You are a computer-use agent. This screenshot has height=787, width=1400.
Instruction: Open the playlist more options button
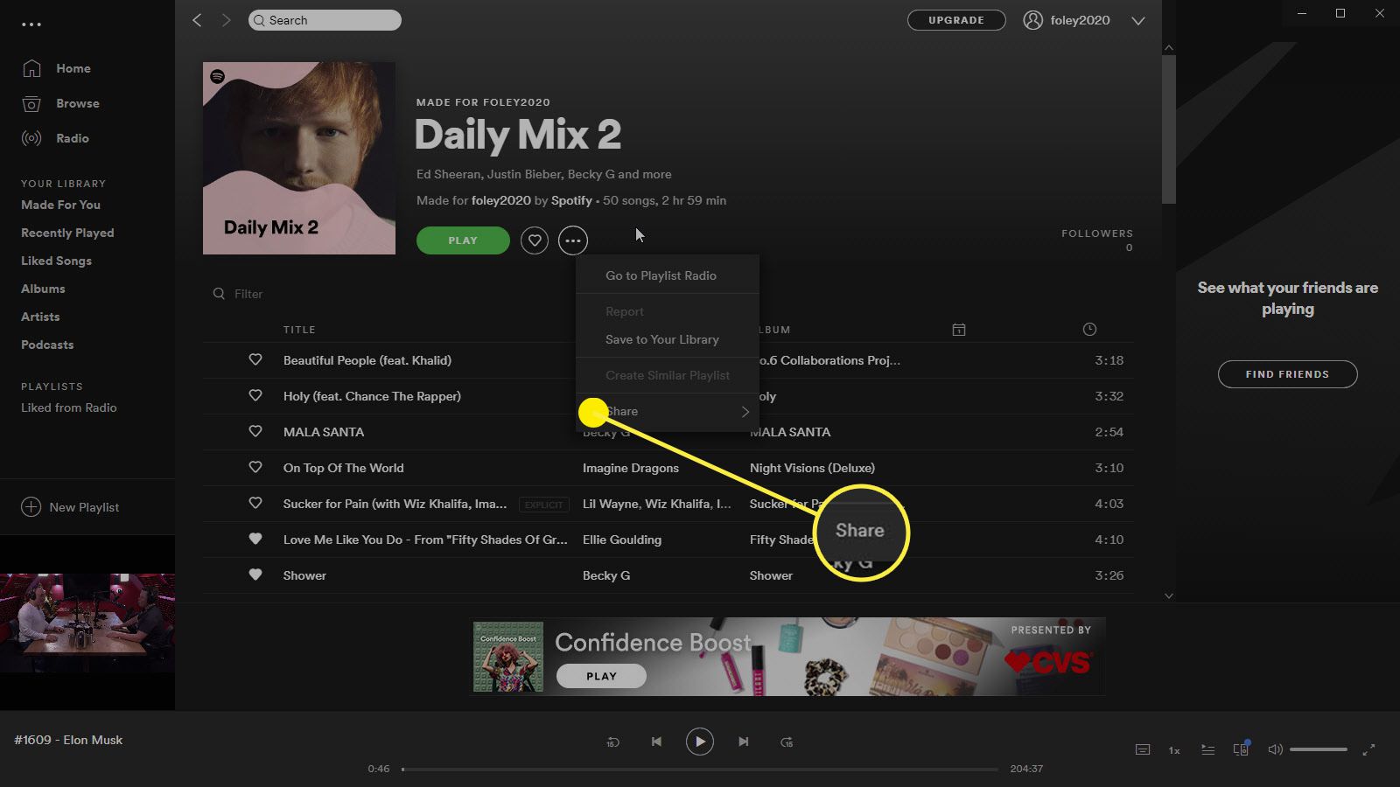click(573, 240)
